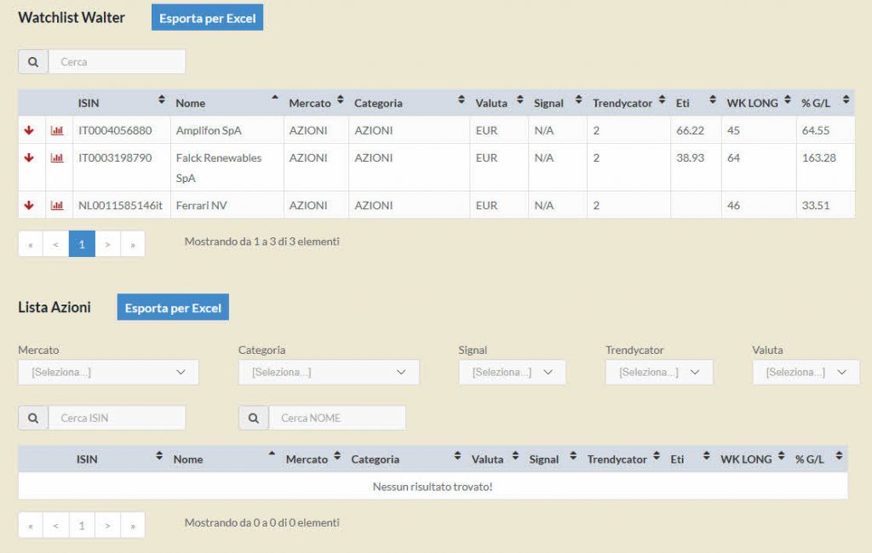The image size is (872, 553).
Task: Go to watchlist pagination page 1
Action: coord(82,244)
